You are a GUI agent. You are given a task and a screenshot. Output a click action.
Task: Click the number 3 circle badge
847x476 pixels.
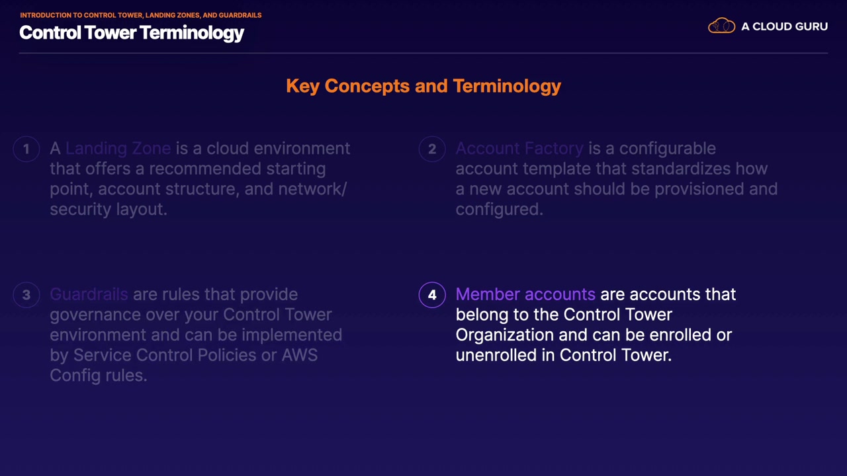click(26, 295)
